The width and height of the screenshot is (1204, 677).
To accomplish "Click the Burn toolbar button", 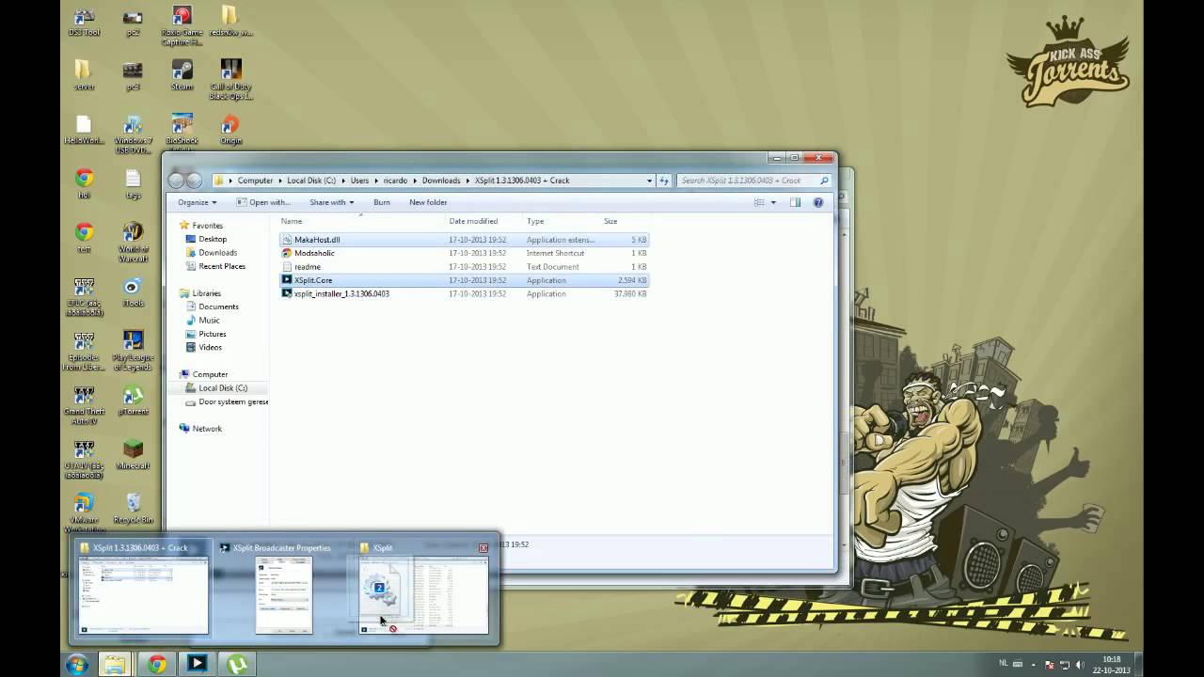I will 381,202.
